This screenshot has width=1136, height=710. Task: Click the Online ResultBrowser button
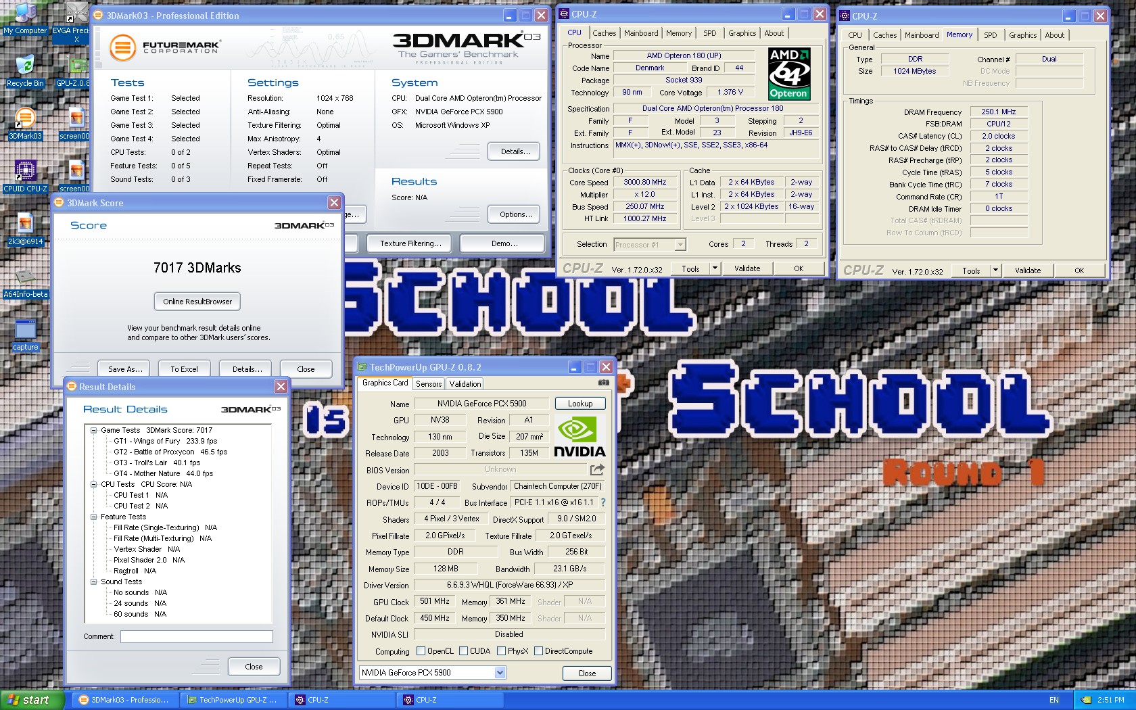click(197, 302)
